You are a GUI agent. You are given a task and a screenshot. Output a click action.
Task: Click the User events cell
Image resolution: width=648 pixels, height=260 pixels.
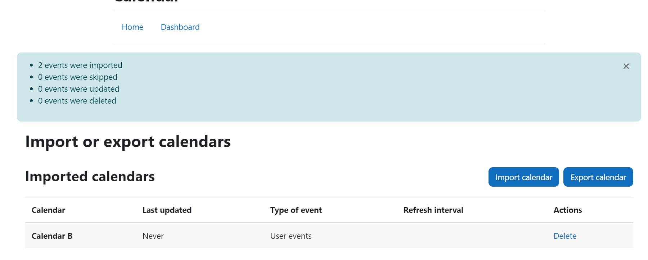pyautogui.click(x=291, y=236)
